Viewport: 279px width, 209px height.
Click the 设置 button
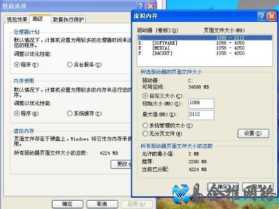coord(253,133)
